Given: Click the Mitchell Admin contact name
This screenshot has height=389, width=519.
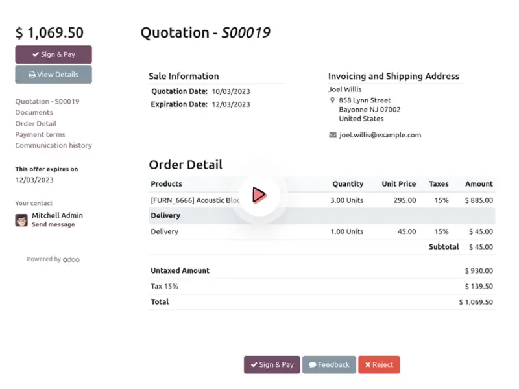Looking at the screenshot, I should [x=57, y=215].
